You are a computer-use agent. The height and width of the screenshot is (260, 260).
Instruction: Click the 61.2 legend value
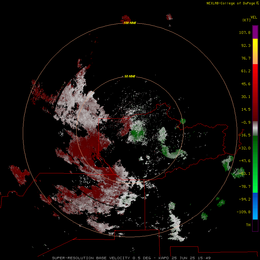coord(246,71)
